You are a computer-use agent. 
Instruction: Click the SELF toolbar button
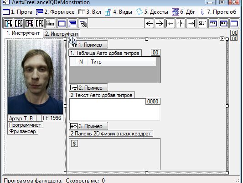click(x=203, y=23)
